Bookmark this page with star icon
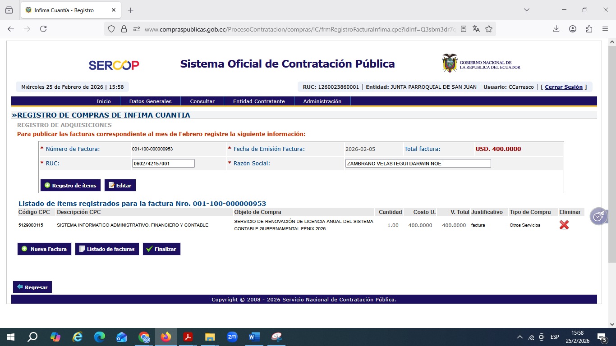This screenshot has height=346, width=616. coord(489,29)
